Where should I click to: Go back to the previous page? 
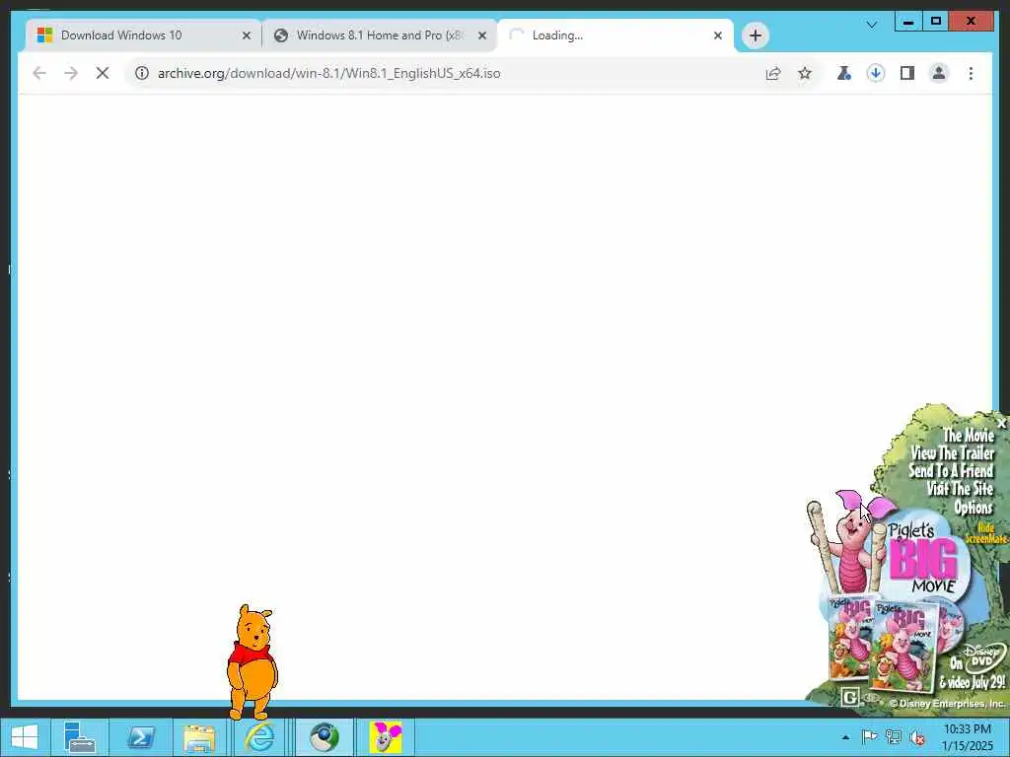39,73
